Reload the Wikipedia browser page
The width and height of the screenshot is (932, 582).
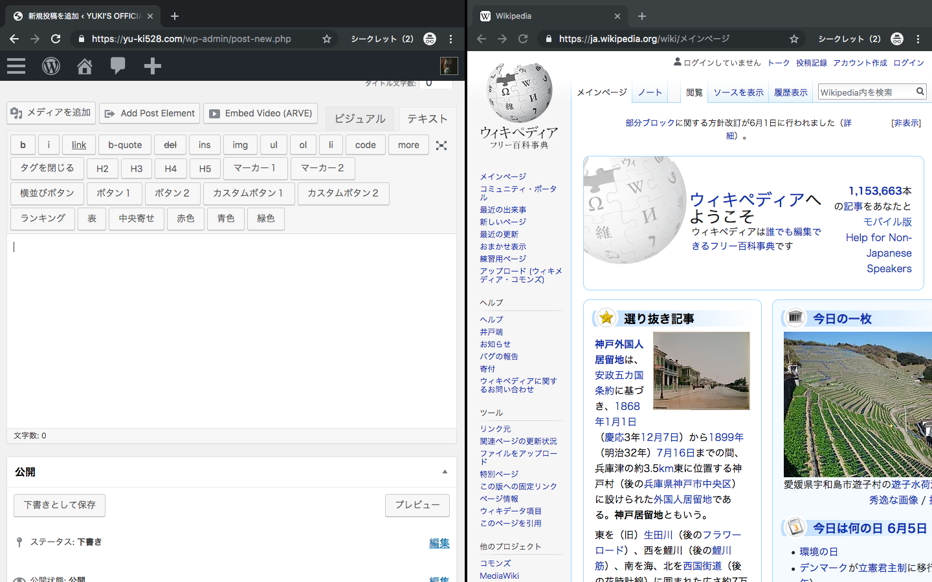coord(523,39)
